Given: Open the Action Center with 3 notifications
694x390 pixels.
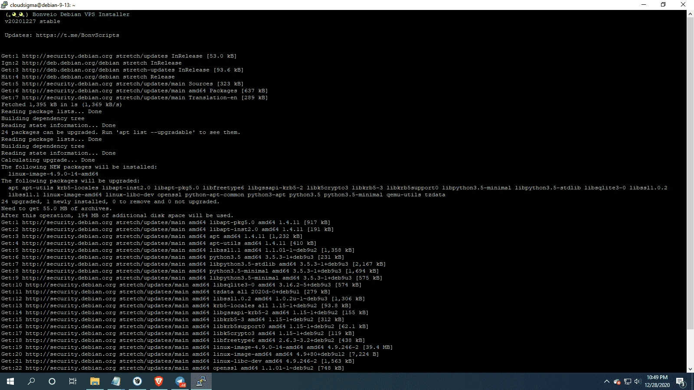Looking at the screenshot, I should tap(680, 382).
